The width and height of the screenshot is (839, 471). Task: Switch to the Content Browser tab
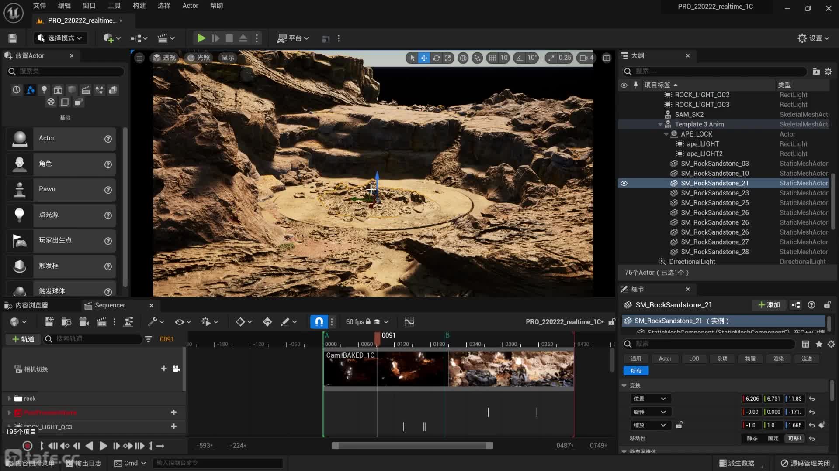pyautogui.click(x=27, y=305)
